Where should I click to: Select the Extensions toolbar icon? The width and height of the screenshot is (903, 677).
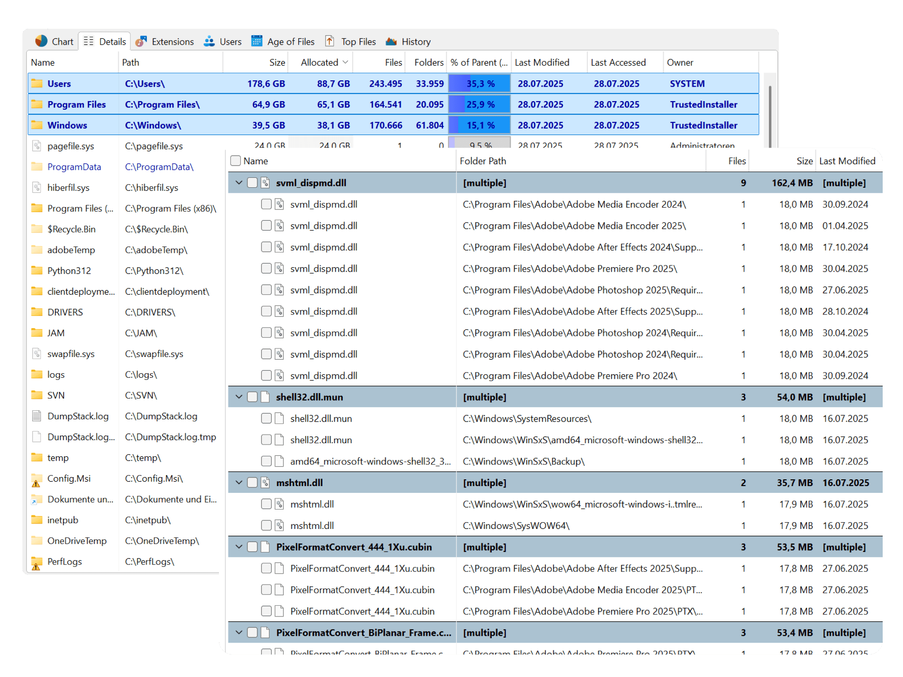(142, 41)
